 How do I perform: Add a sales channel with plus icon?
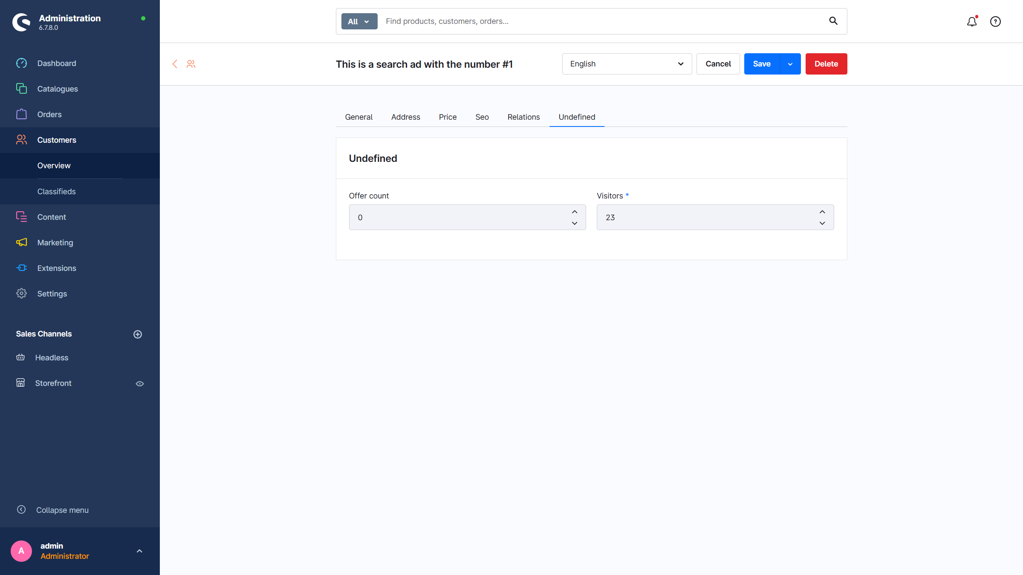tap(138, 334)
